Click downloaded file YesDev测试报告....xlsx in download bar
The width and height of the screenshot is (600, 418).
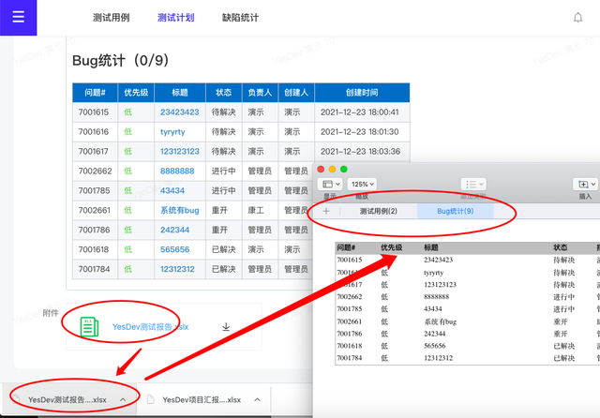point(67,399)
